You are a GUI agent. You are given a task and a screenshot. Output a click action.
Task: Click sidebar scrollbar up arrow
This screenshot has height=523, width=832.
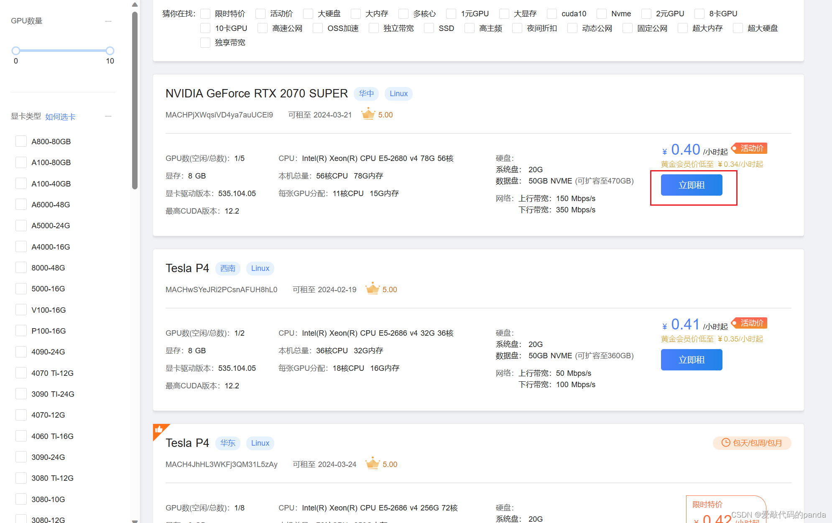(x=135, y=5)
